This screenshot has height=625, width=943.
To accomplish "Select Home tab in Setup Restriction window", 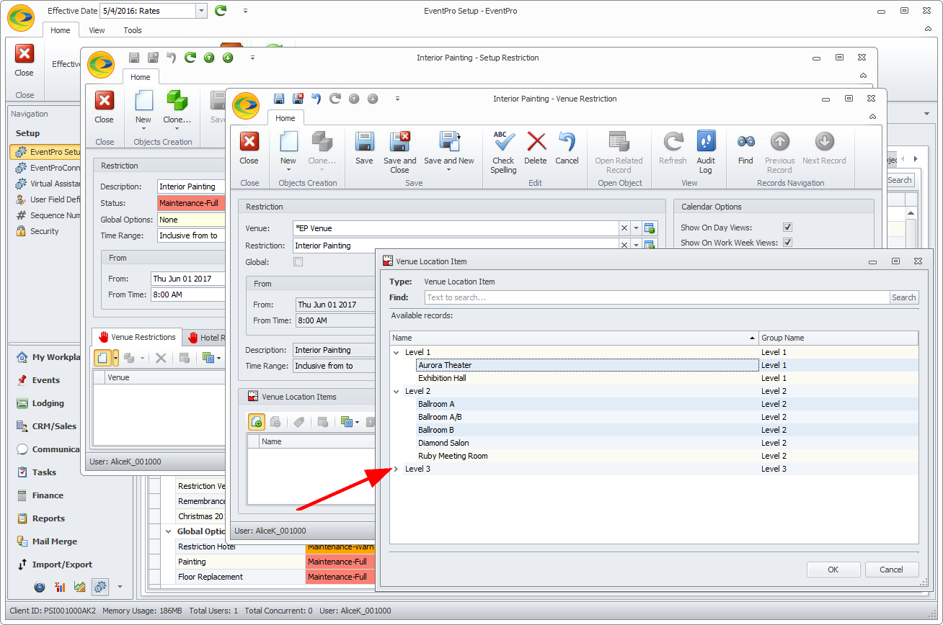I will point(141,77).
